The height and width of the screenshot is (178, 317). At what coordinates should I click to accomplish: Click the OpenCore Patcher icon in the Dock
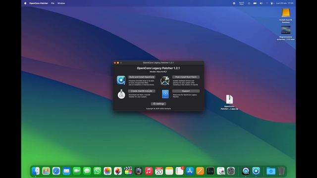[x=256, y=171]
